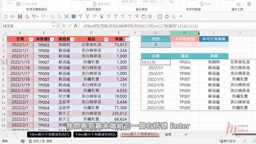Expand the Name Box dropdown arrow
Viewport: 256px width, 144px height.
pyautogui.click(x=53, y=26)
